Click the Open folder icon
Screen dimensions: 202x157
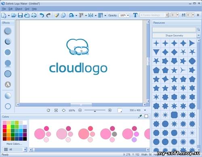pyautogui.click(x=14, y=15)
